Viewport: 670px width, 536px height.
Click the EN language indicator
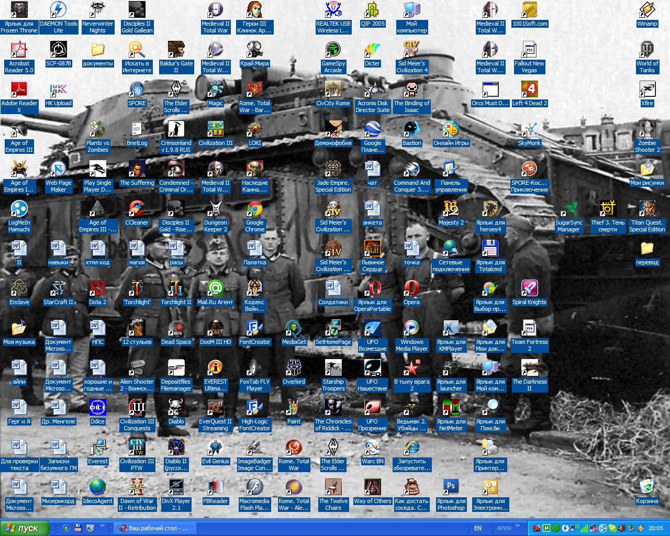coord(478,528)
